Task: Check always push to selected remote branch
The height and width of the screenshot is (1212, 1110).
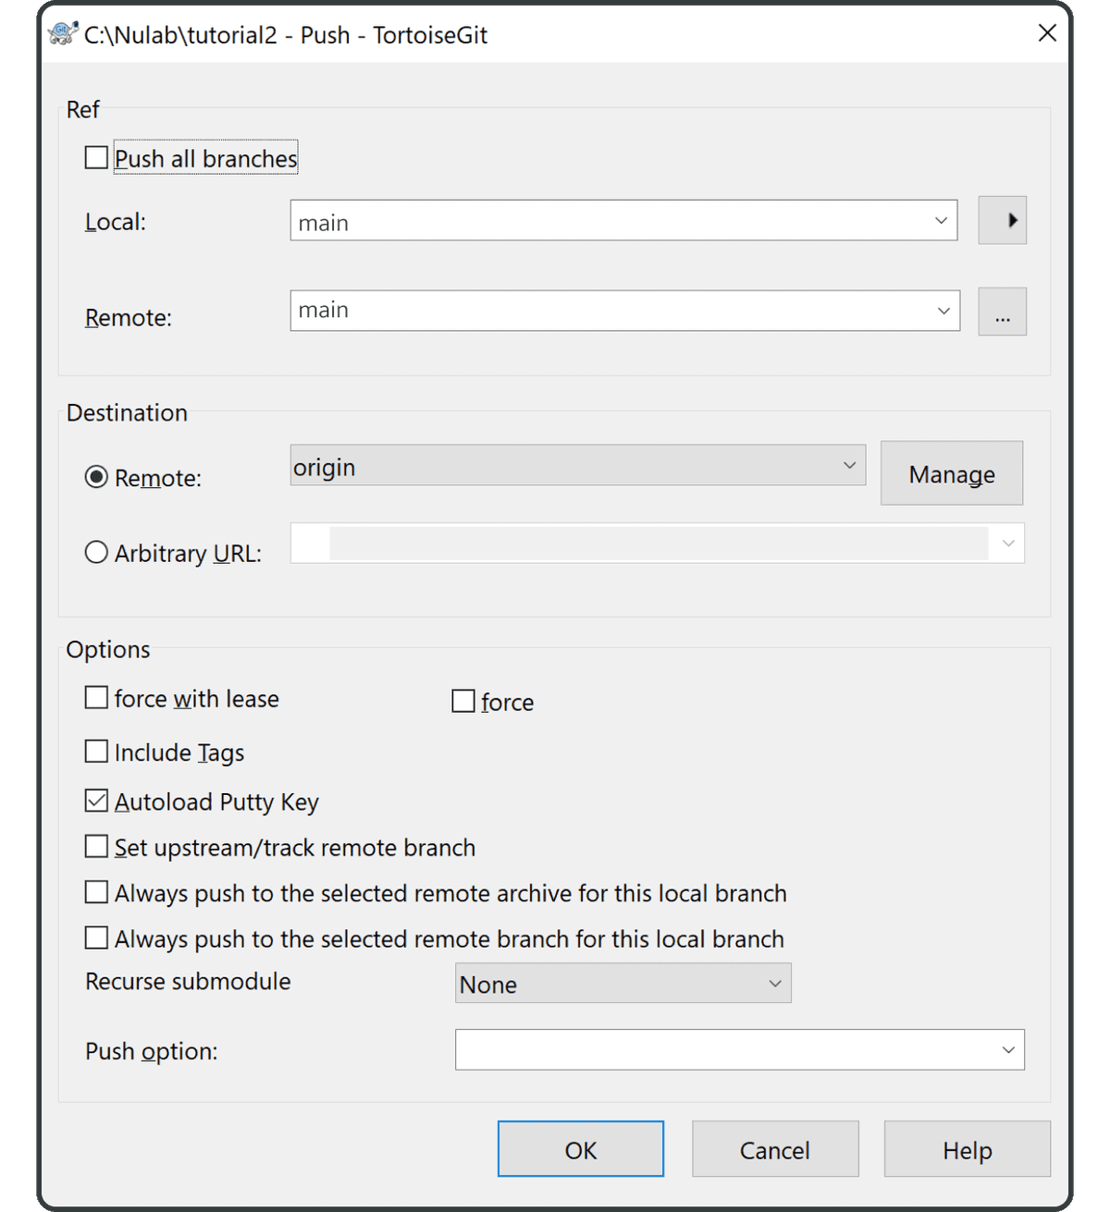Action: point(96,937)
